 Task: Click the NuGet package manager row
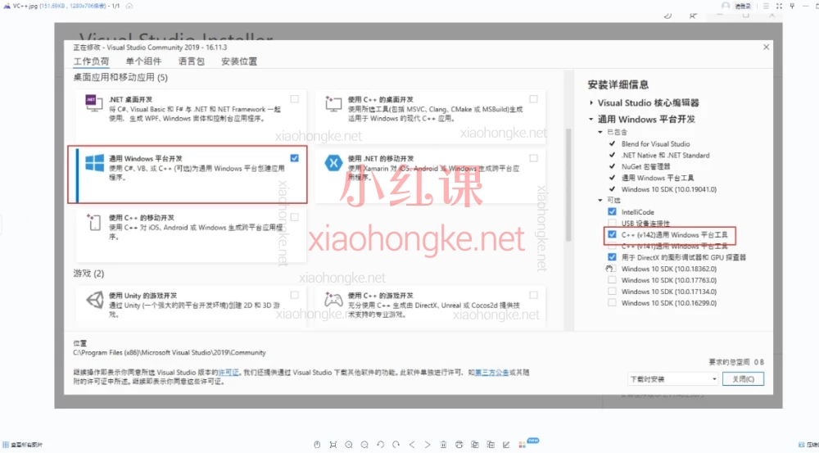[x=645, y=166]
